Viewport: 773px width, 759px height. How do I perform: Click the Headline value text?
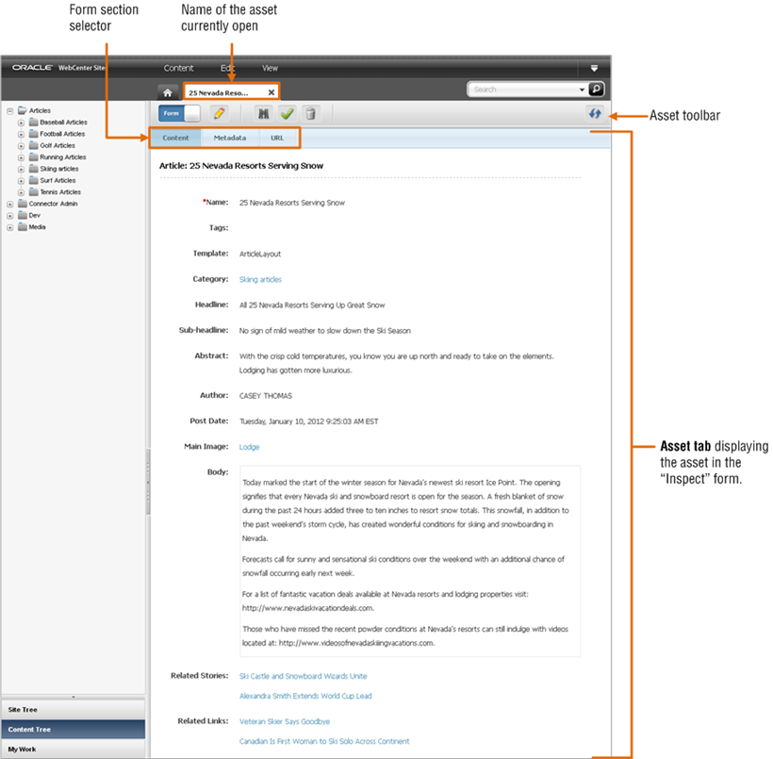coord(312,305)
